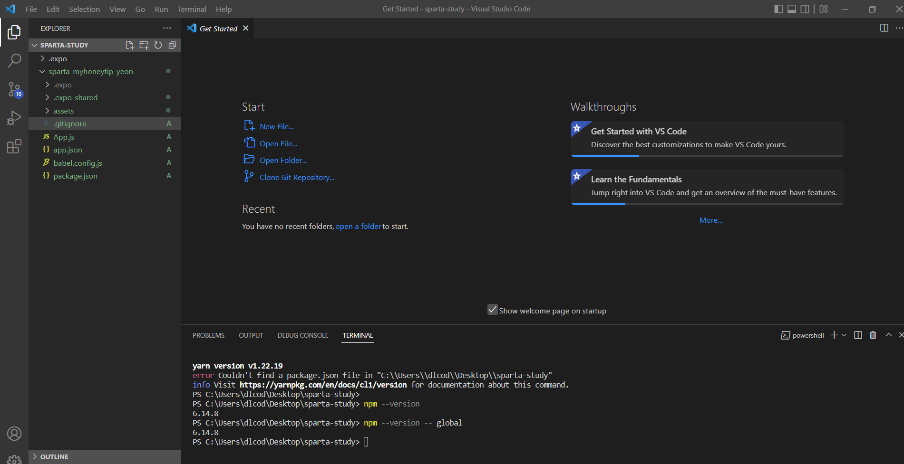Click the New Folder icon in SPARTA-STUDY header
904x464 pixels.
(x=144, y=45)
